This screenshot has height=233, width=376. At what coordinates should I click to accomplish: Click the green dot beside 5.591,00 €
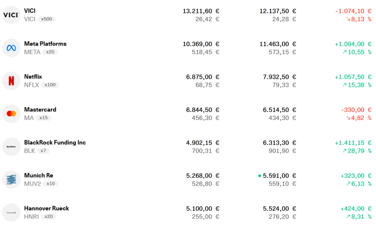(260, 176)
